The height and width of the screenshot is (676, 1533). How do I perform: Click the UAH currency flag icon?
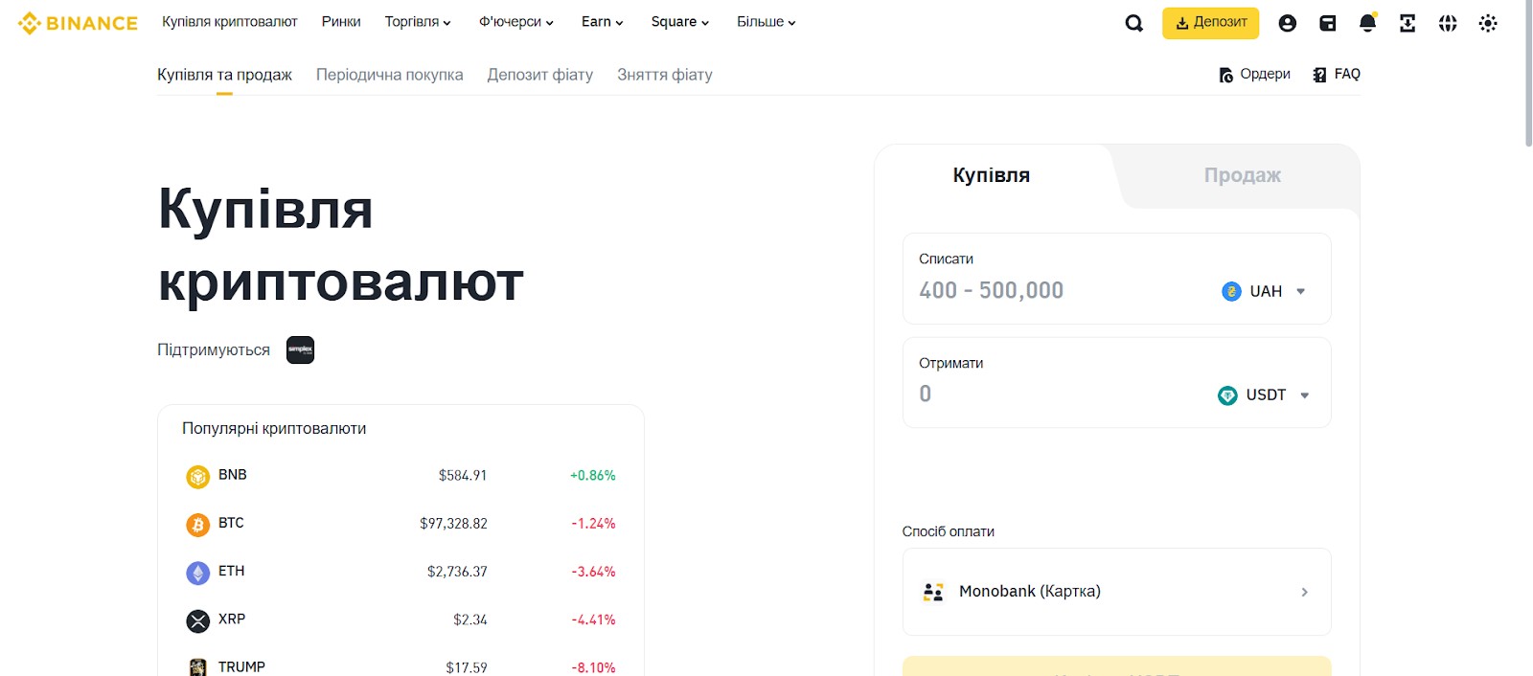1231,291
